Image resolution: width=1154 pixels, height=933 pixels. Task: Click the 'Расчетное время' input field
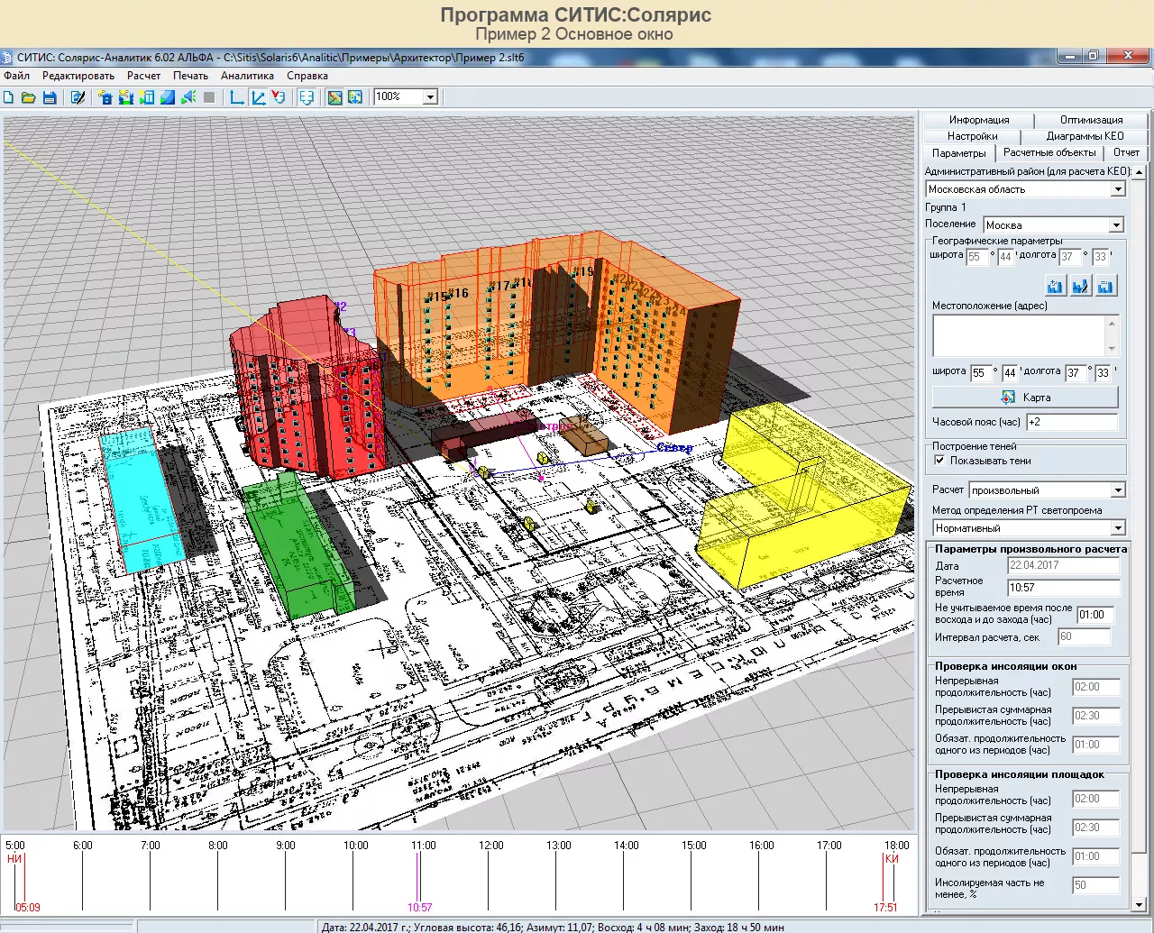point(1062,588)
